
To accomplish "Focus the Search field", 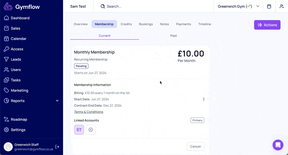I will pos(153,6).
